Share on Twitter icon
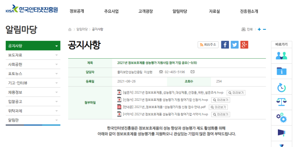Screen dimensions: 300x147 pyautogui.click(x=234, y=45)
